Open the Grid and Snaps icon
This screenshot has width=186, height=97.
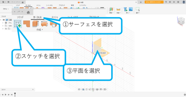[x=101, y=90]
